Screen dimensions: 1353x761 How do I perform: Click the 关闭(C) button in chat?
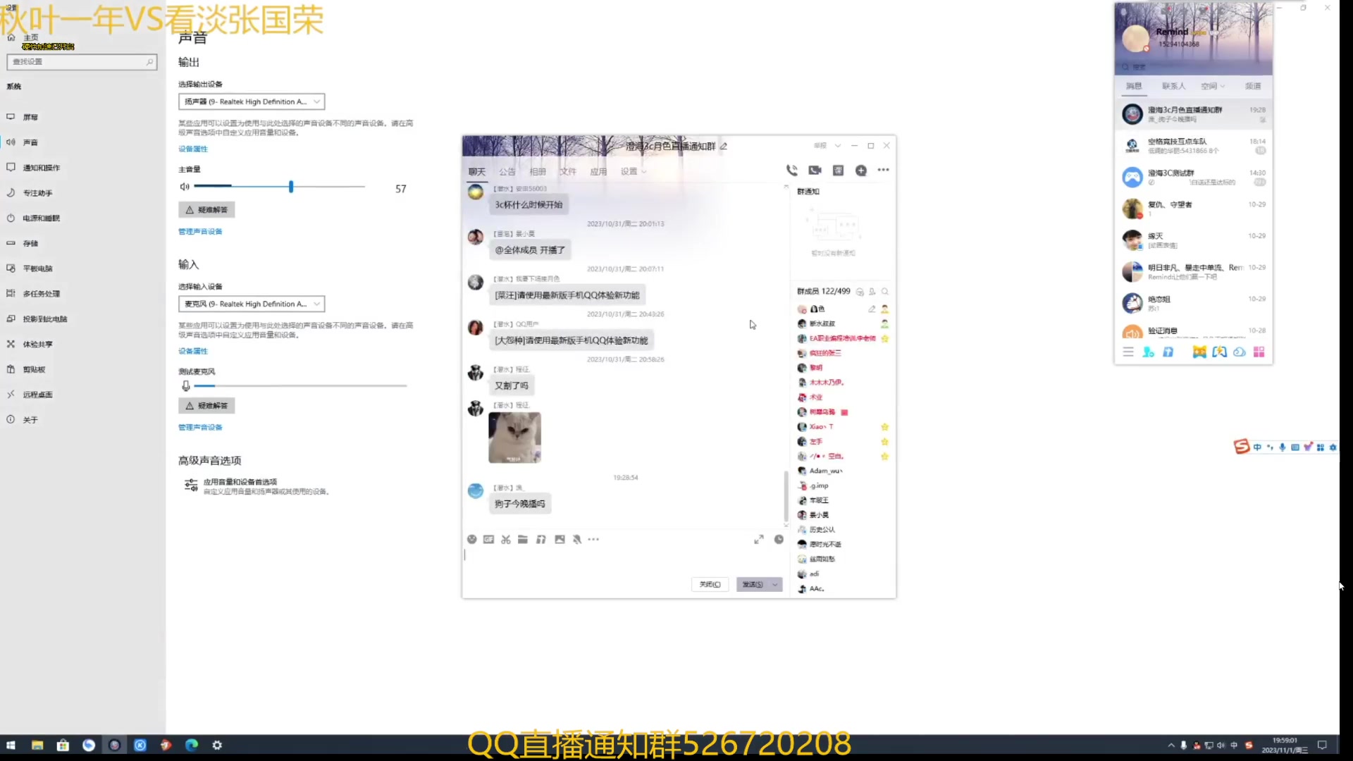click(710, 584)
